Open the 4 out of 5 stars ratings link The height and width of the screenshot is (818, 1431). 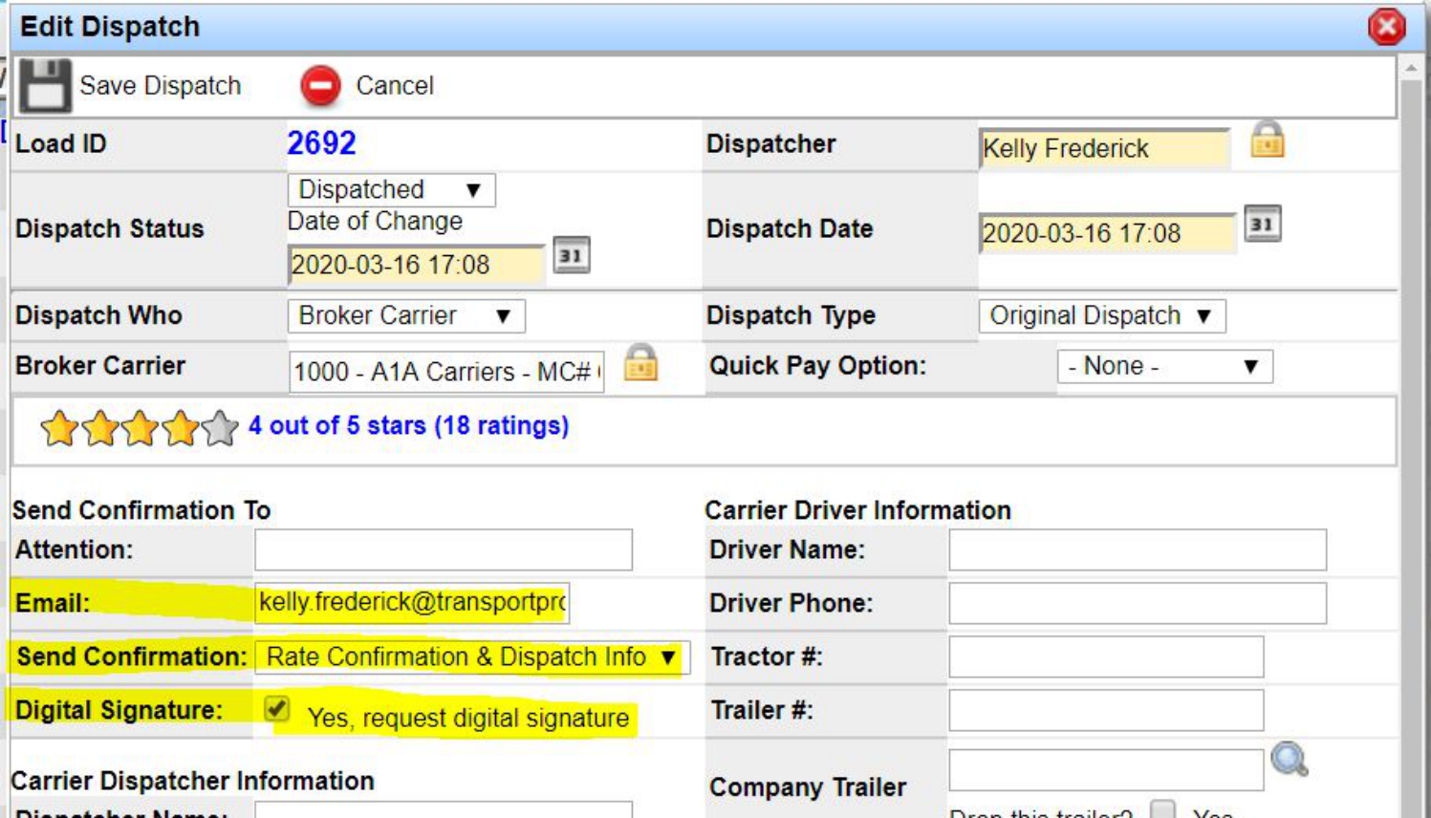click(408, 425)
